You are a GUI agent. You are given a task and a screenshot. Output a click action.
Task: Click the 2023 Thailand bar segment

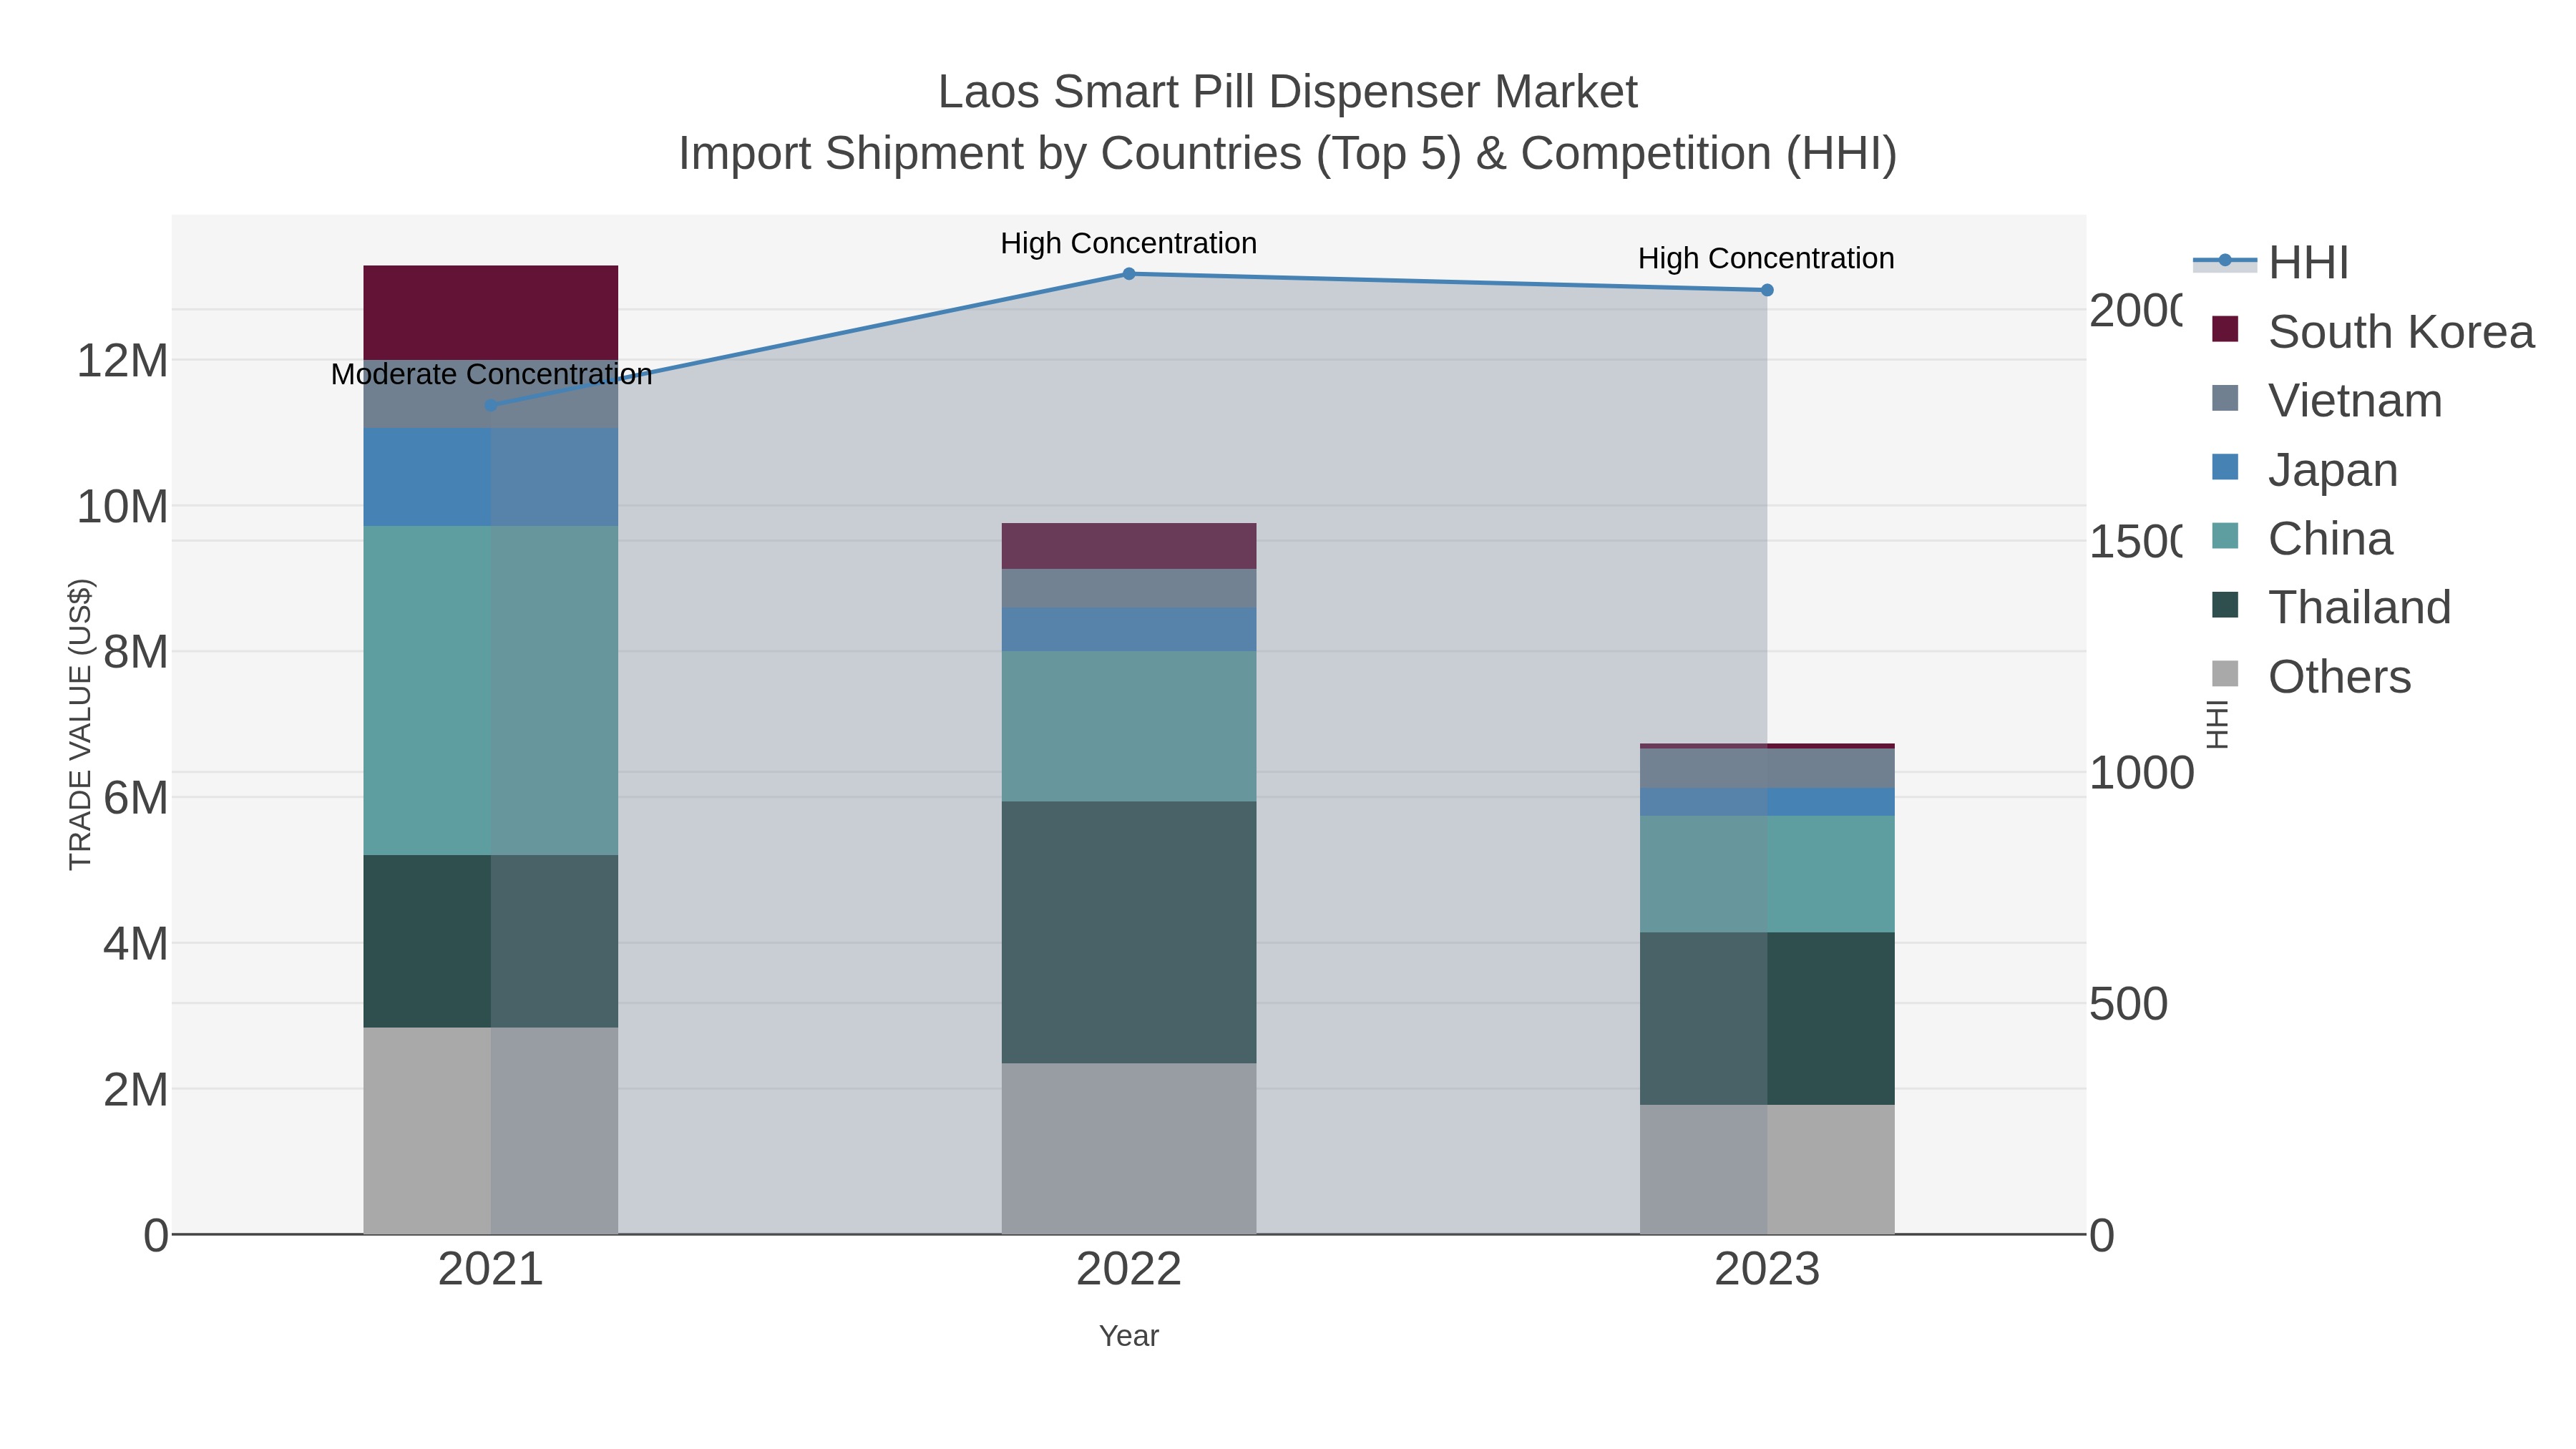click(x=1767, y=1019)
